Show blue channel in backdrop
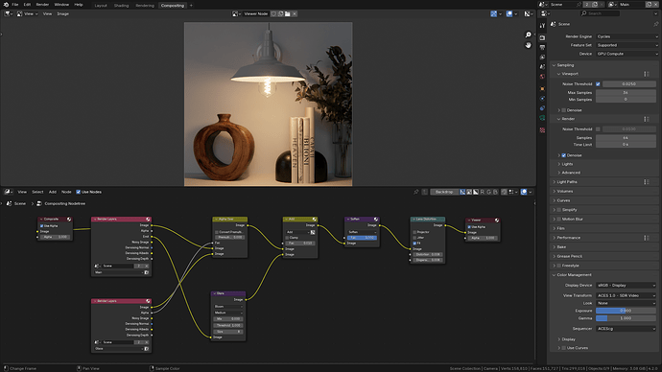 click(496, 192)
